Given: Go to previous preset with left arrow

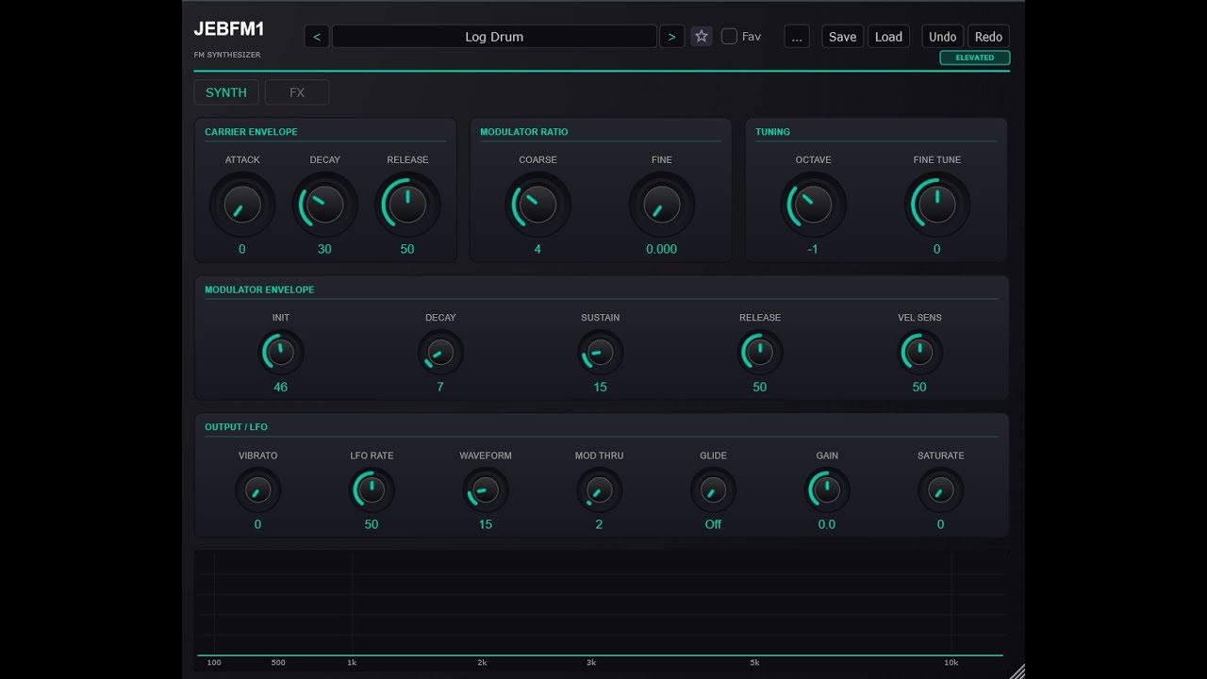Looking at the screenshot, I should 317,37.
